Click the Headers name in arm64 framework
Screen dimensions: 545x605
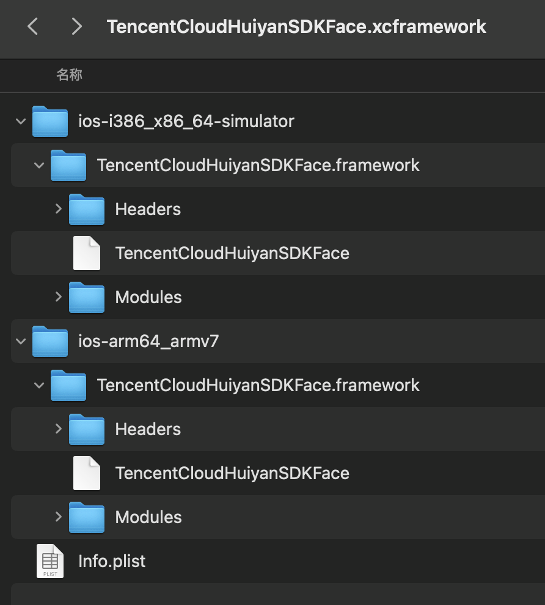(148, 430)
